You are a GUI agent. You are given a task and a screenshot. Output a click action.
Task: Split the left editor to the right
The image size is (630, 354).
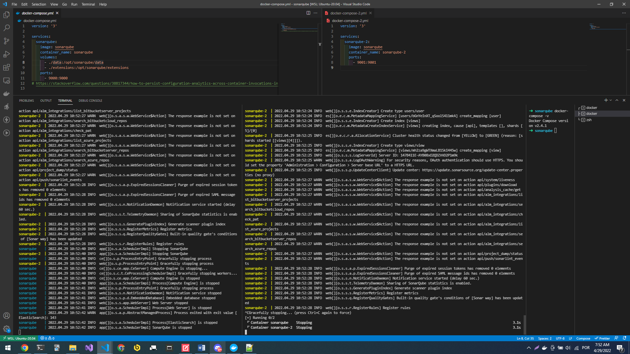(308, 13)
